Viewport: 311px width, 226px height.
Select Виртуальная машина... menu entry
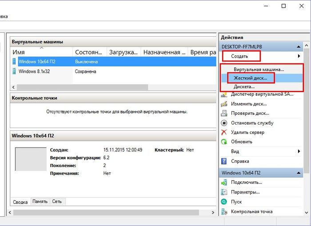click(259, 70)
